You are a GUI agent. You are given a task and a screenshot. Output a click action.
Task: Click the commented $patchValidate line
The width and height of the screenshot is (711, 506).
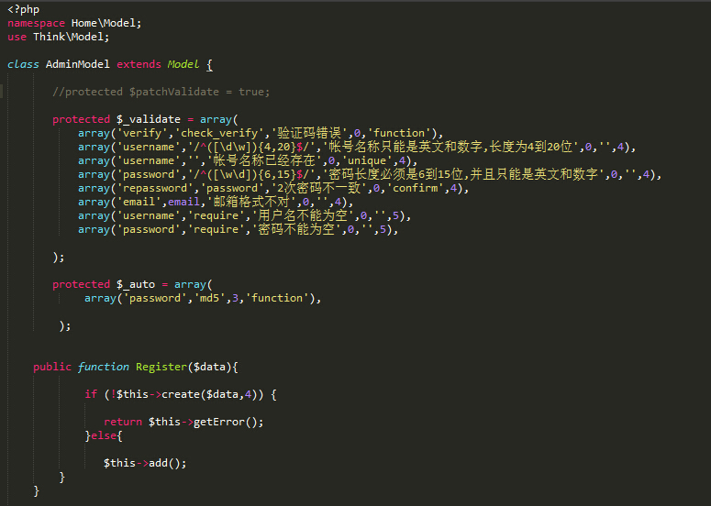click(161, 92)
